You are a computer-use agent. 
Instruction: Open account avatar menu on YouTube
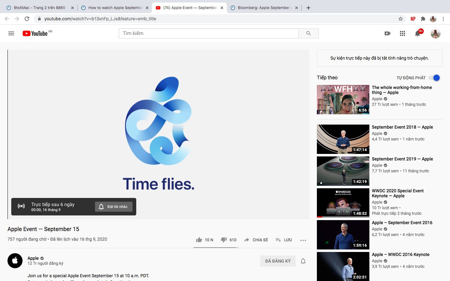435,33
